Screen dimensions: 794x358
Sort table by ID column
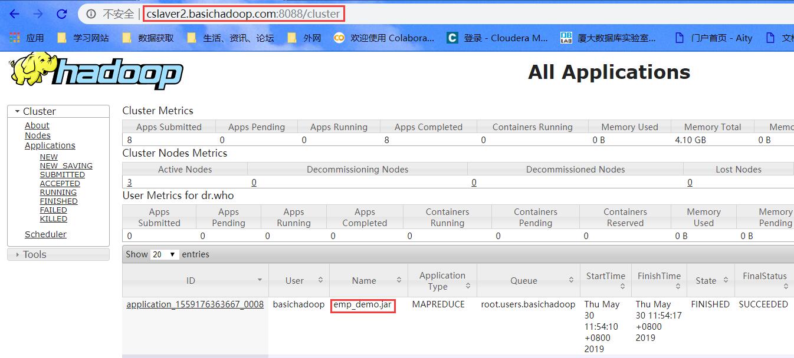pyautogui.click(x=195, y=280)
